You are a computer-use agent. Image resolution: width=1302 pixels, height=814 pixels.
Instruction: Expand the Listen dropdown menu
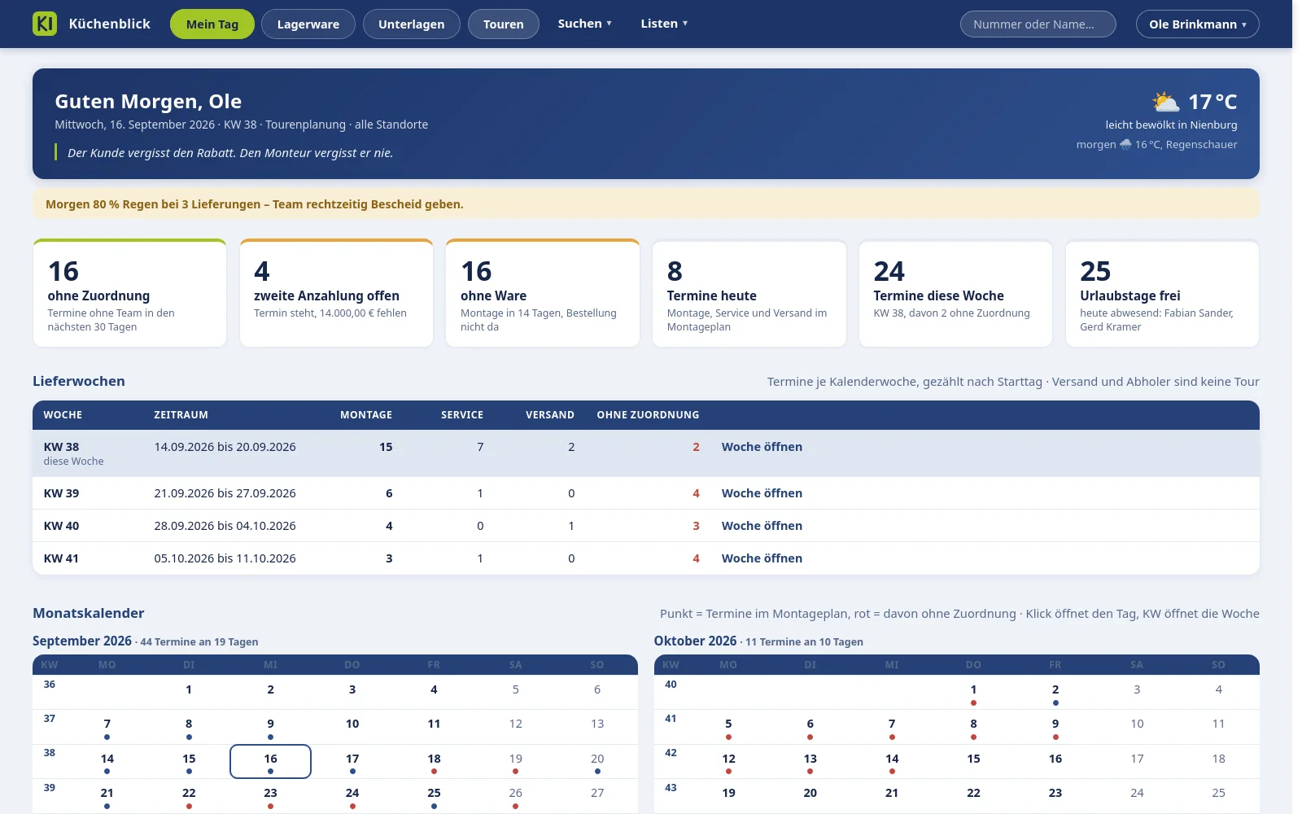pos(664,24)
